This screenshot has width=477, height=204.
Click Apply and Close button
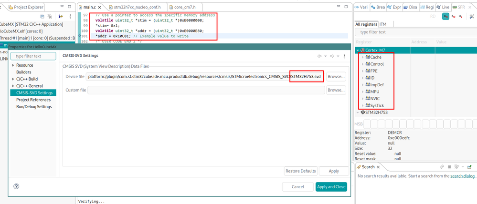click(331, 187)
